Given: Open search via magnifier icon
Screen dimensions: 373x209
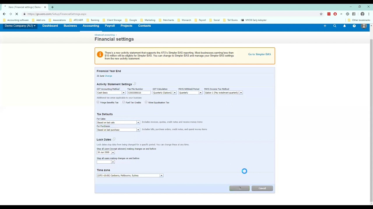Looking at the screenshot, I should click(335, 26).
